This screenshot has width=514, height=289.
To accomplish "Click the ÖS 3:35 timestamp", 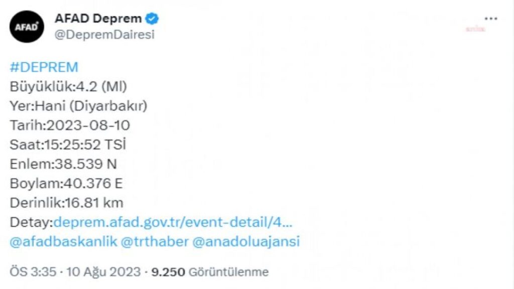I will 33,271.
